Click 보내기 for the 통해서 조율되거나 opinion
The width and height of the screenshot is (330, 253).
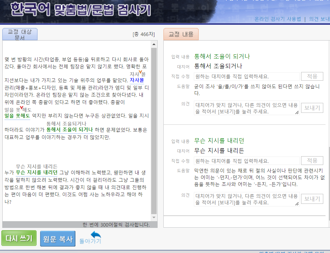tap(312, 108)
